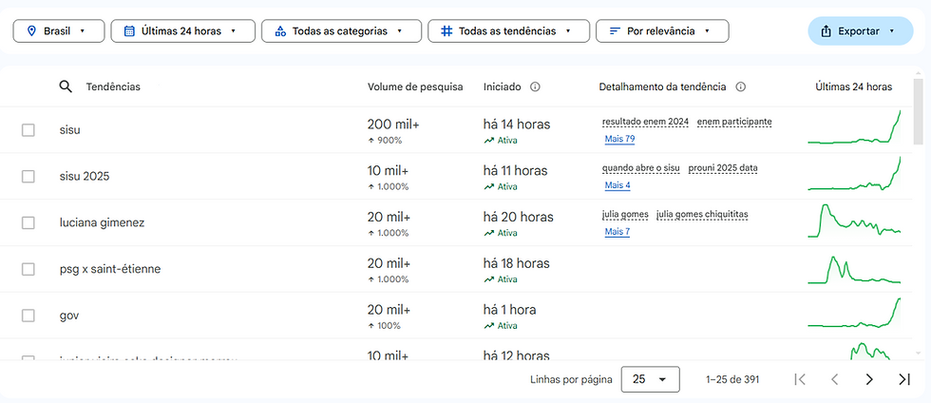Click the sort icon on Por relevância

616,31
